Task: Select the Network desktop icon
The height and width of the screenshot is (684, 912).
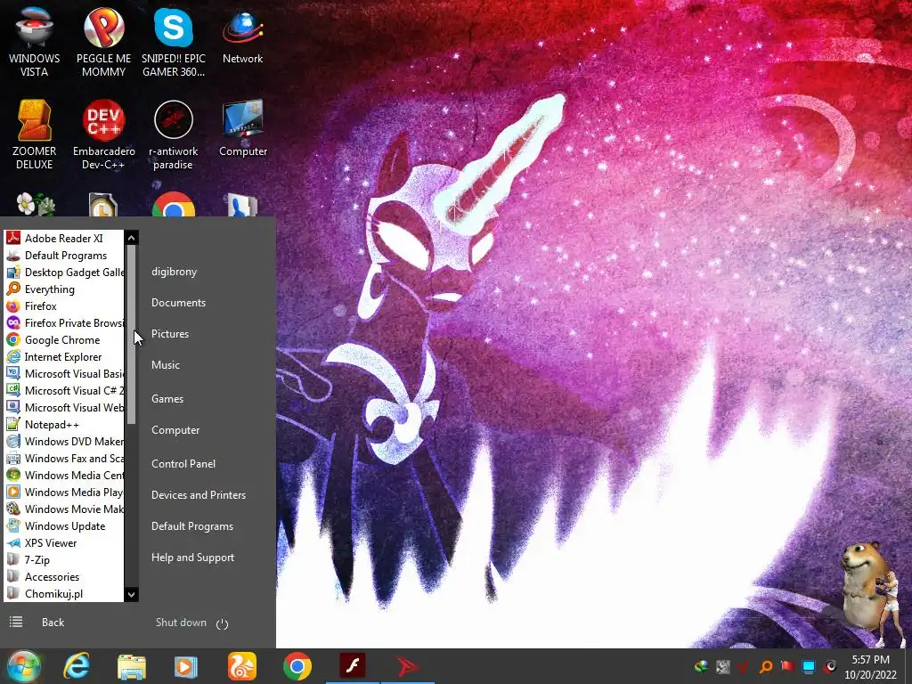Action: [242, 36]
